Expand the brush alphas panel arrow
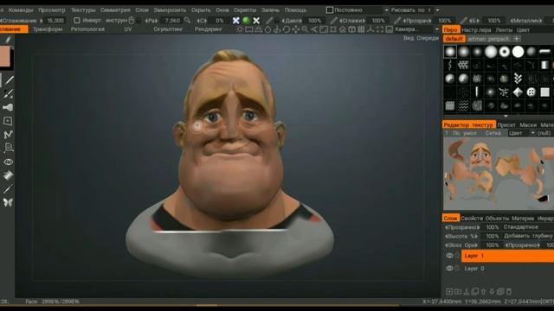The height and width of the screenshot is (311, 554). [506, 116]
